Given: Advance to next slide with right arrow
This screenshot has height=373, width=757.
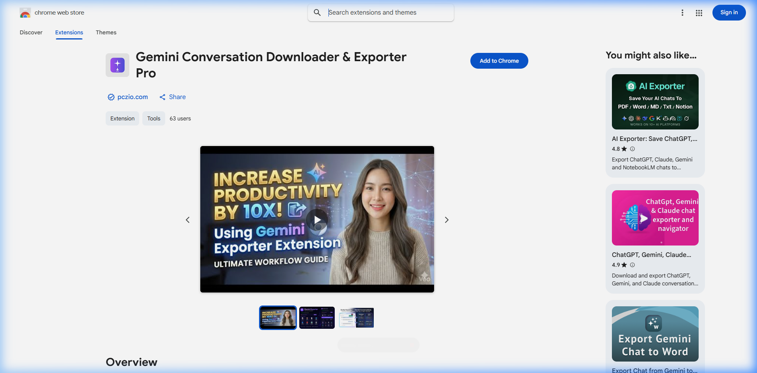Looking at the screenshot, I should (447, 220).
